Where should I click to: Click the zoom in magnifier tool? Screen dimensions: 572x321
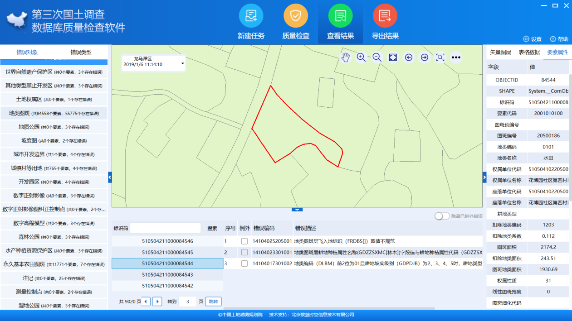click(x=361, y=57)
